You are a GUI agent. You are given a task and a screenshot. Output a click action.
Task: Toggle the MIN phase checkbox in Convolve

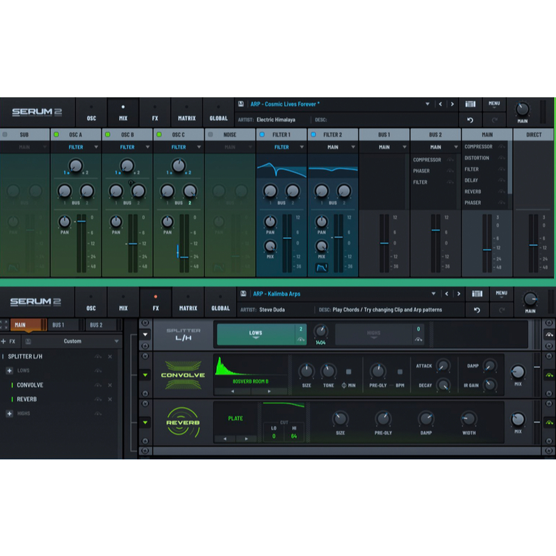tap(348, 371)
